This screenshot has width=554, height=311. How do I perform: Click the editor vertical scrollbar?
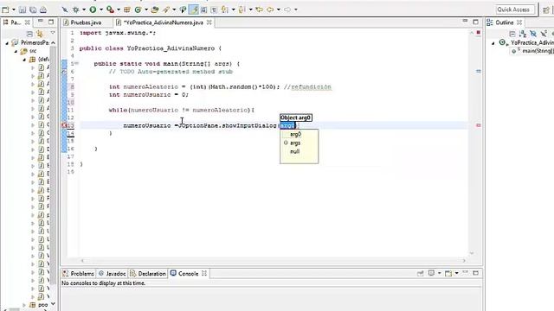pos(472,143)
